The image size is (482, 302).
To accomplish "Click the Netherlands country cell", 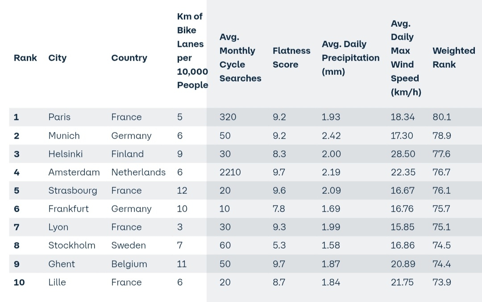I will click(138, 172).
